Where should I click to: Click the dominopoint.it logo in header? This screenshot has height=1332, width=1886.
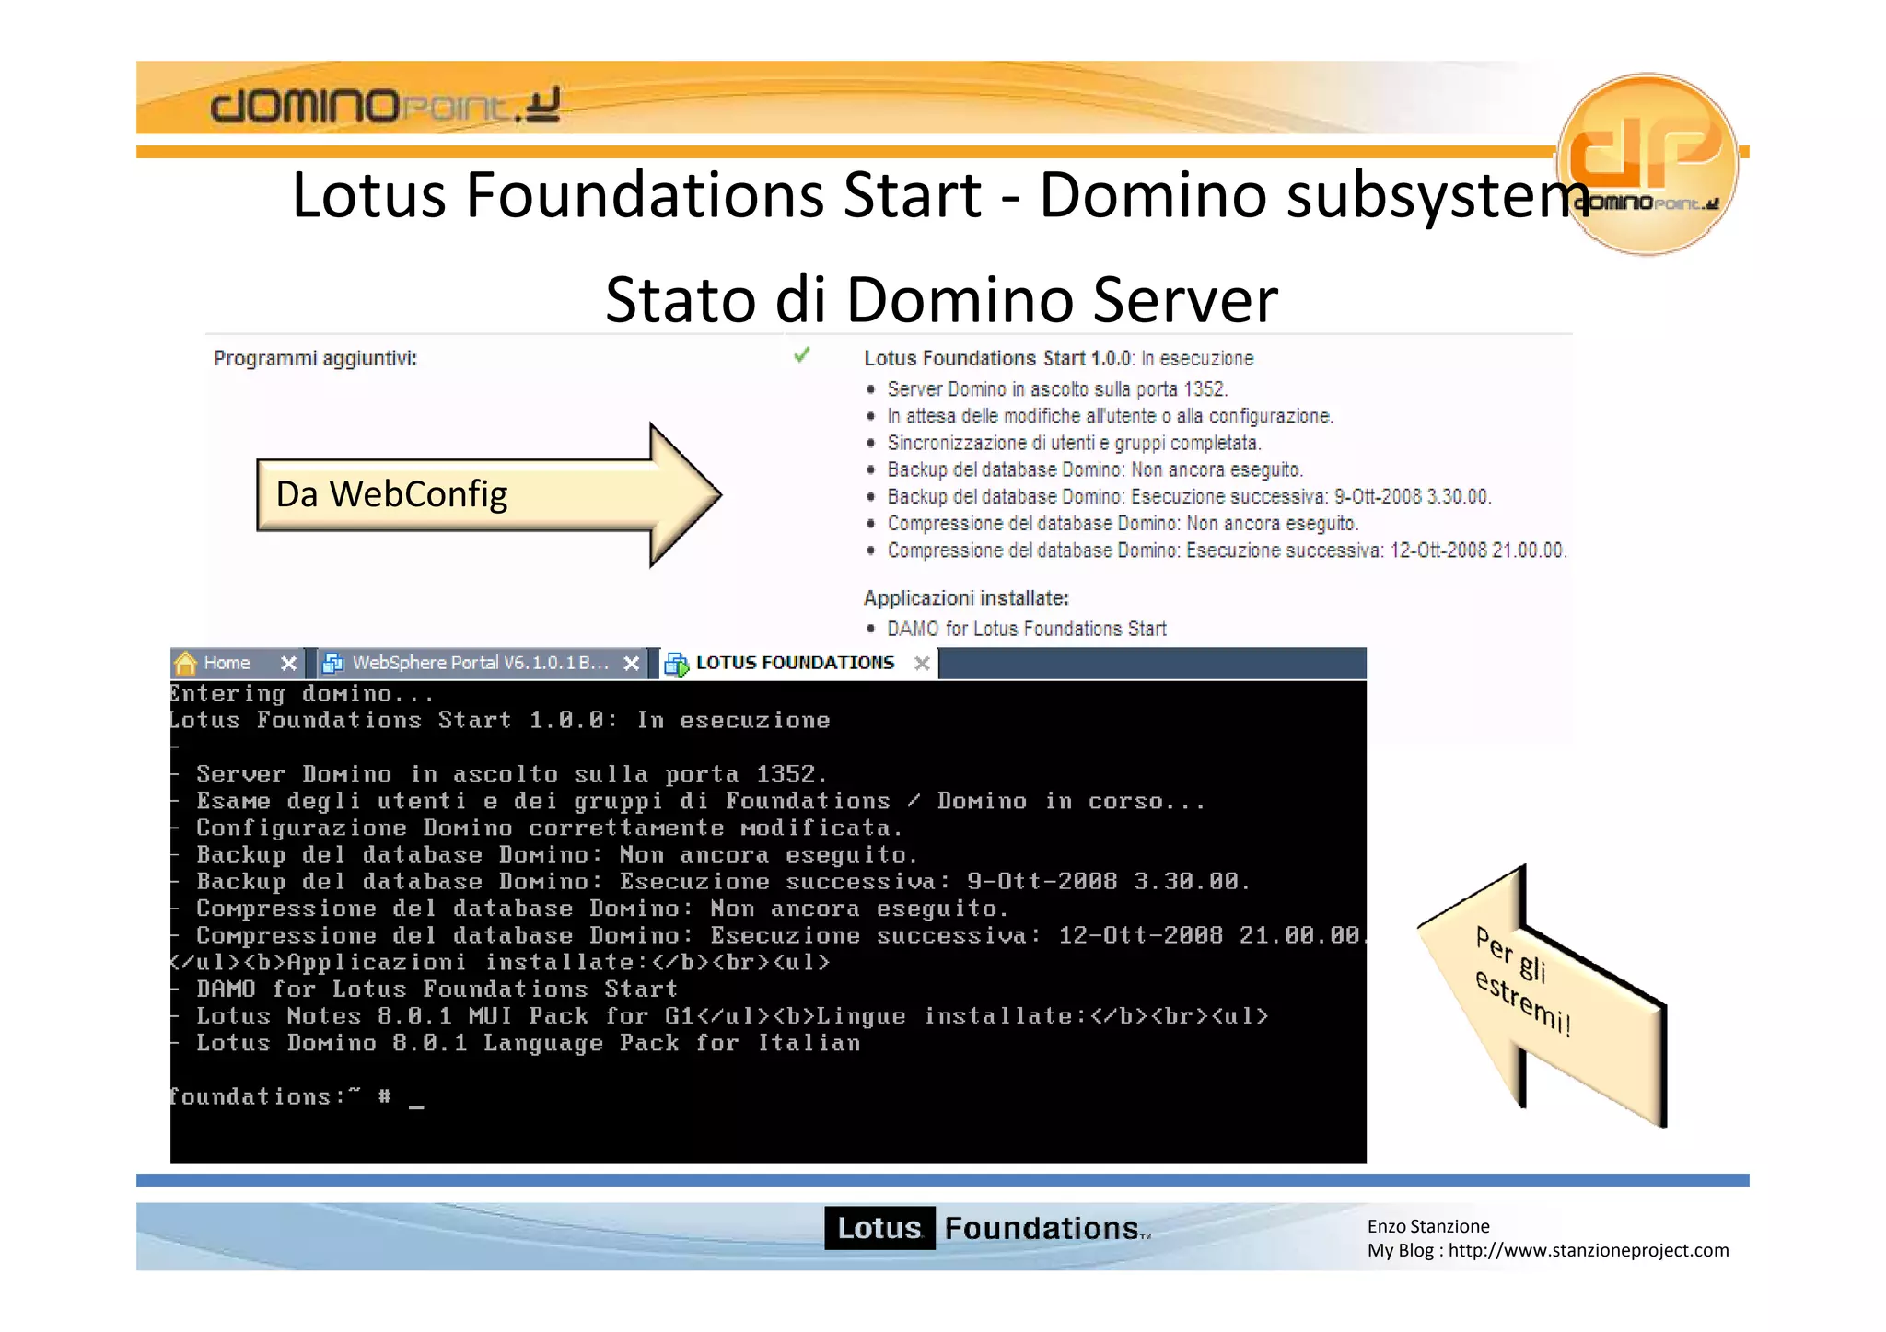click(x=385, y=105)
